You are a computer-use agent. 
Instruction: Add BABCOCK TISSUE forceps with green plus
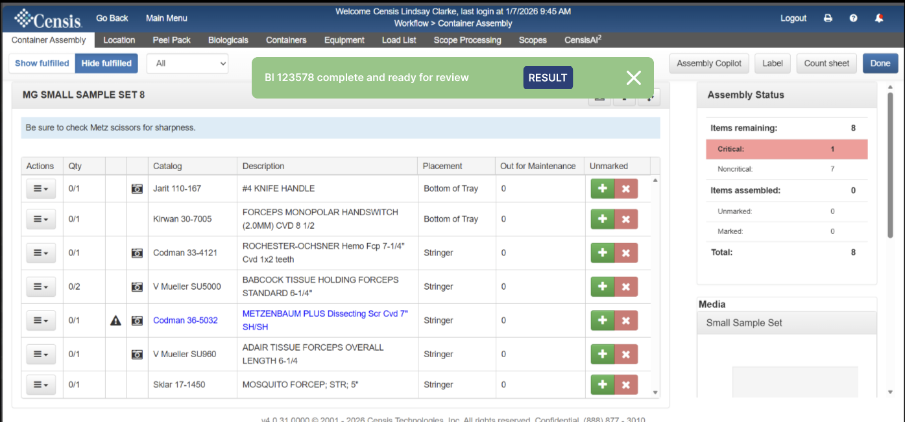(603, 287)
